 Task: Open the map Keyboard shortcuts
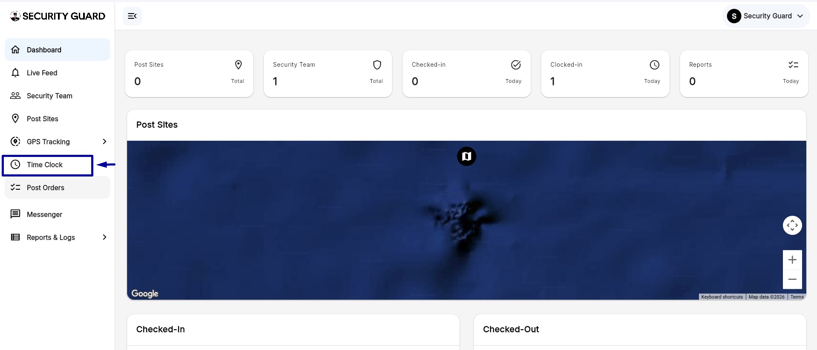click(x=722, y=297)
